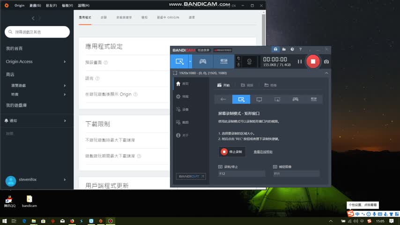The image size is (400, 225).
Task: Go back with Origin navigation arrow
Action: (x=33, y=18)
